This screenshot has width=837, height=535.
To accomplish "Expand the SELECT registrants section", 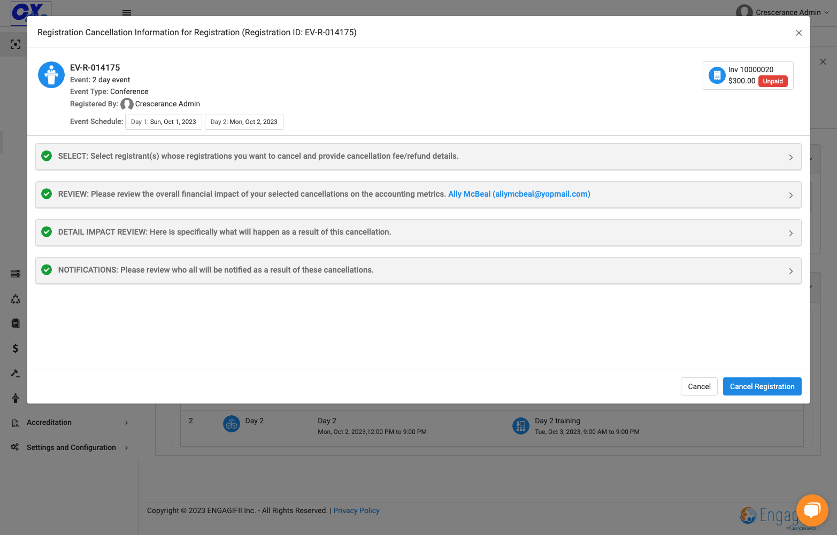I will tap(418, 157).
